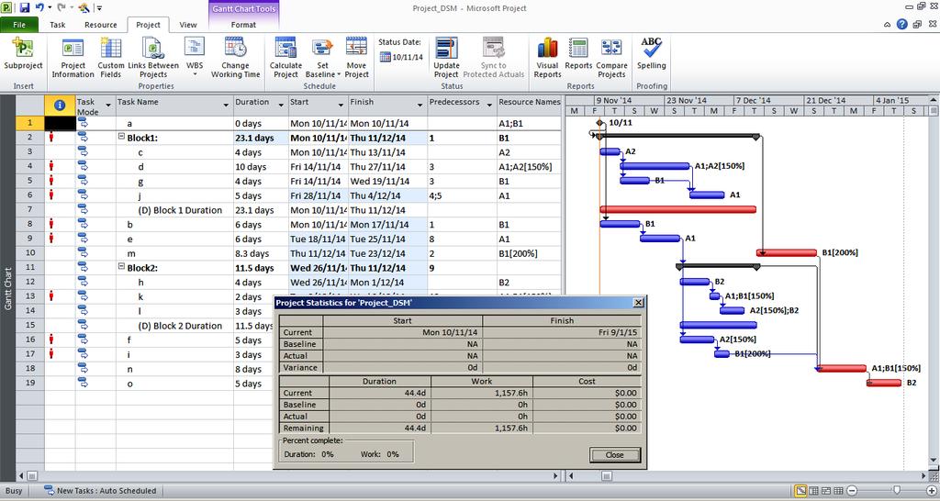Minimize the ribbon with the caret icon
The image size is (940, 501).
pos(888,25)
